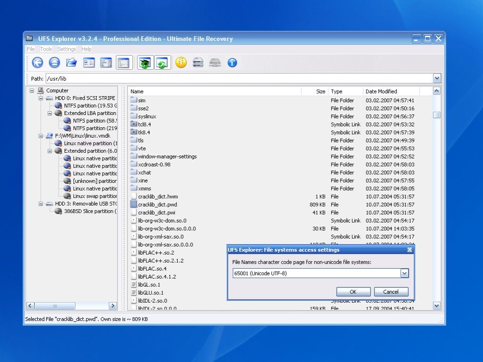Click the open folder toolbar icon
Screen dimensions: 483x362
point(72,63)
